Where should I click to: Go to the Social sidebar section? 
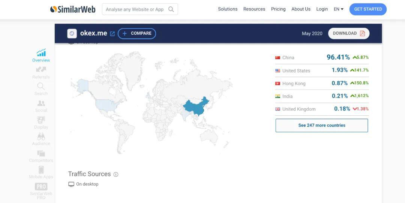[x=41, y=106]
